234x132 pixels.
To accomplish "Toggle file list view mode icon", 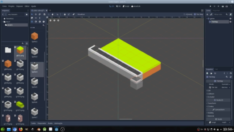I will 27,43.
